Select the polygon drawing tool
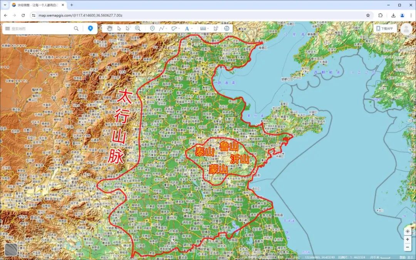 coord(174,28)
